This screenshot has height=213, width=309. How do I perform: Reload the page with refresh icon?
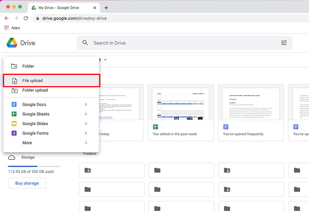[x=26, y=18]
